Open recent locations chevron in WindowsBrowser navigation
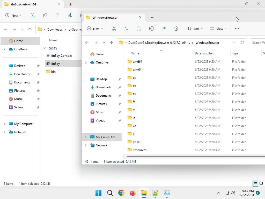The width and height of the screenshot is (265, 199). [x=104, y=43]
